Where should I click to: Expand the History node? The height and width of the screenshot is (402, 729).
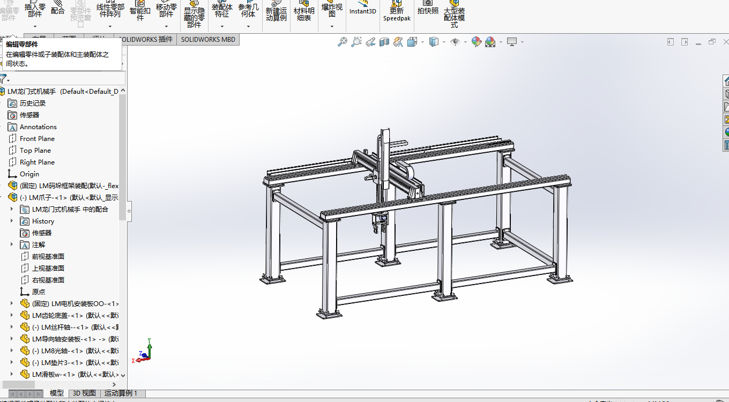coord(12,221)
